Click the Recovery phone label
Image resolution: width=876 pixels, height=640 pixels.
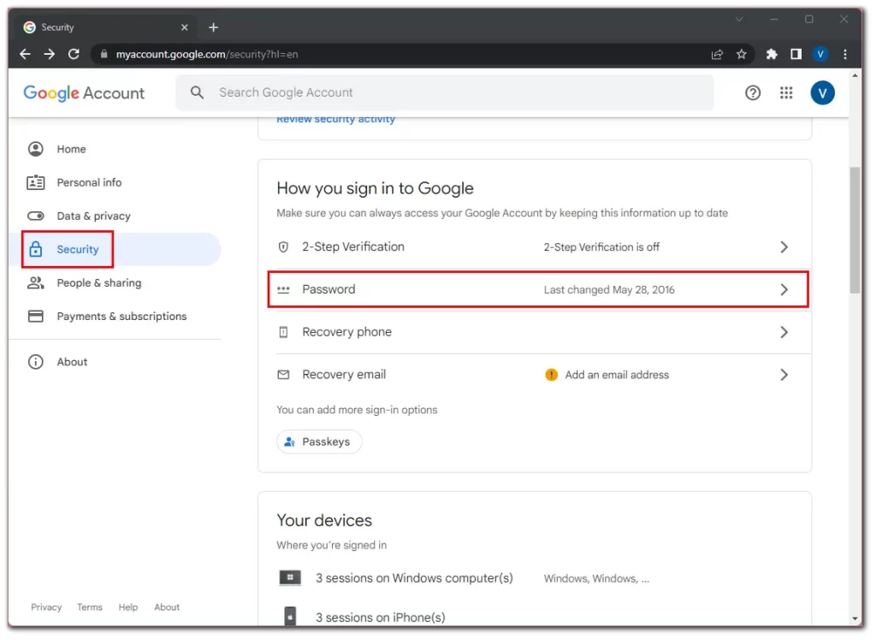[x=346, y=333]
